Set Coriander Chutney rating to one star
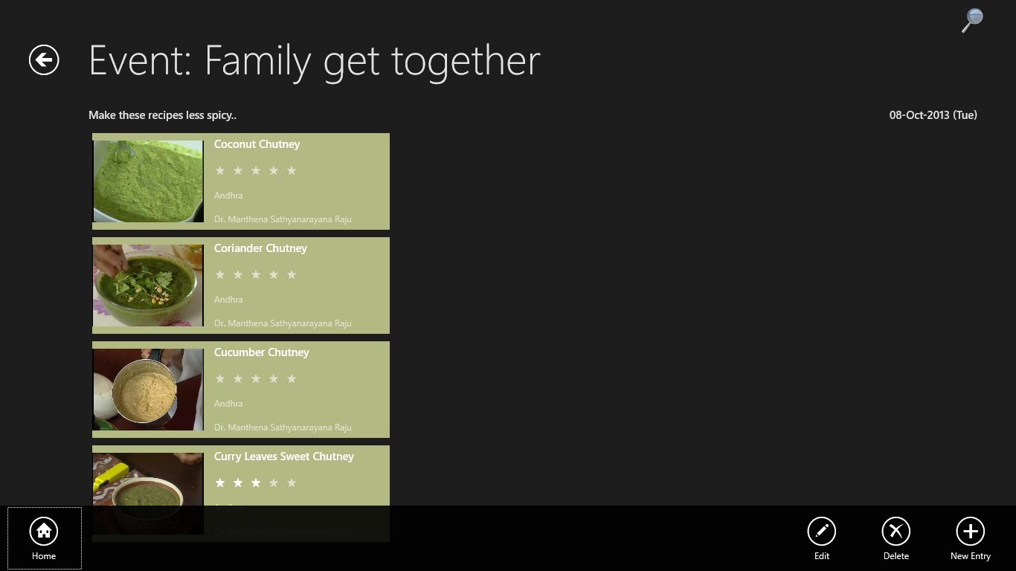This screenshot has width=1016, height=571. 220,275
